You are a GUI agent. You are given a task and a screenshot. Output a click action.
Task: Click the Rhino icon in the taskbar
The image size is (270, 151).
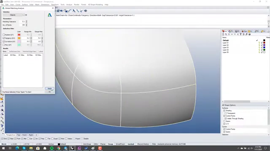coord(72,148)
